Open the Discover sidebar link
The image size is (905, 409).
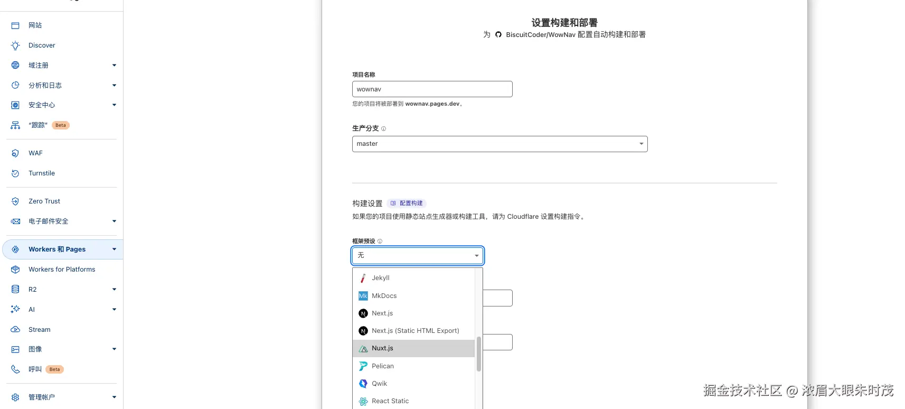[x=42, y=45]
